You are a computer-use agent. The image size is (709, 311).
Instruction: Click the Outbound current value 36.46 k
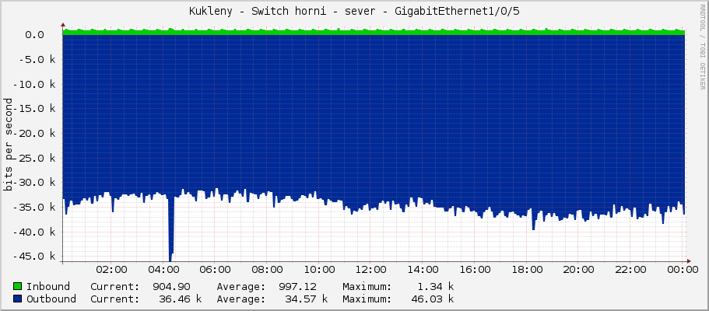point(181,299)
